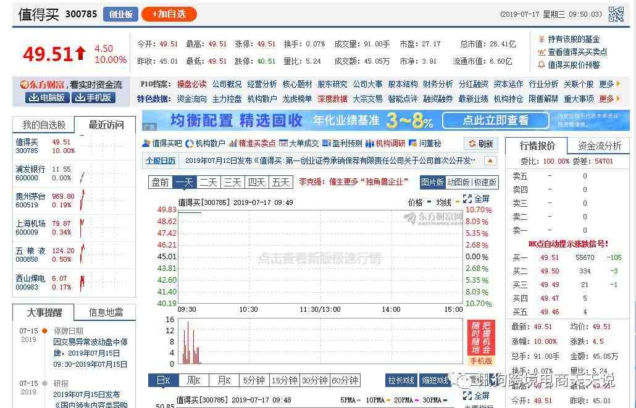Select 四天 chart range

click(257, 183)
